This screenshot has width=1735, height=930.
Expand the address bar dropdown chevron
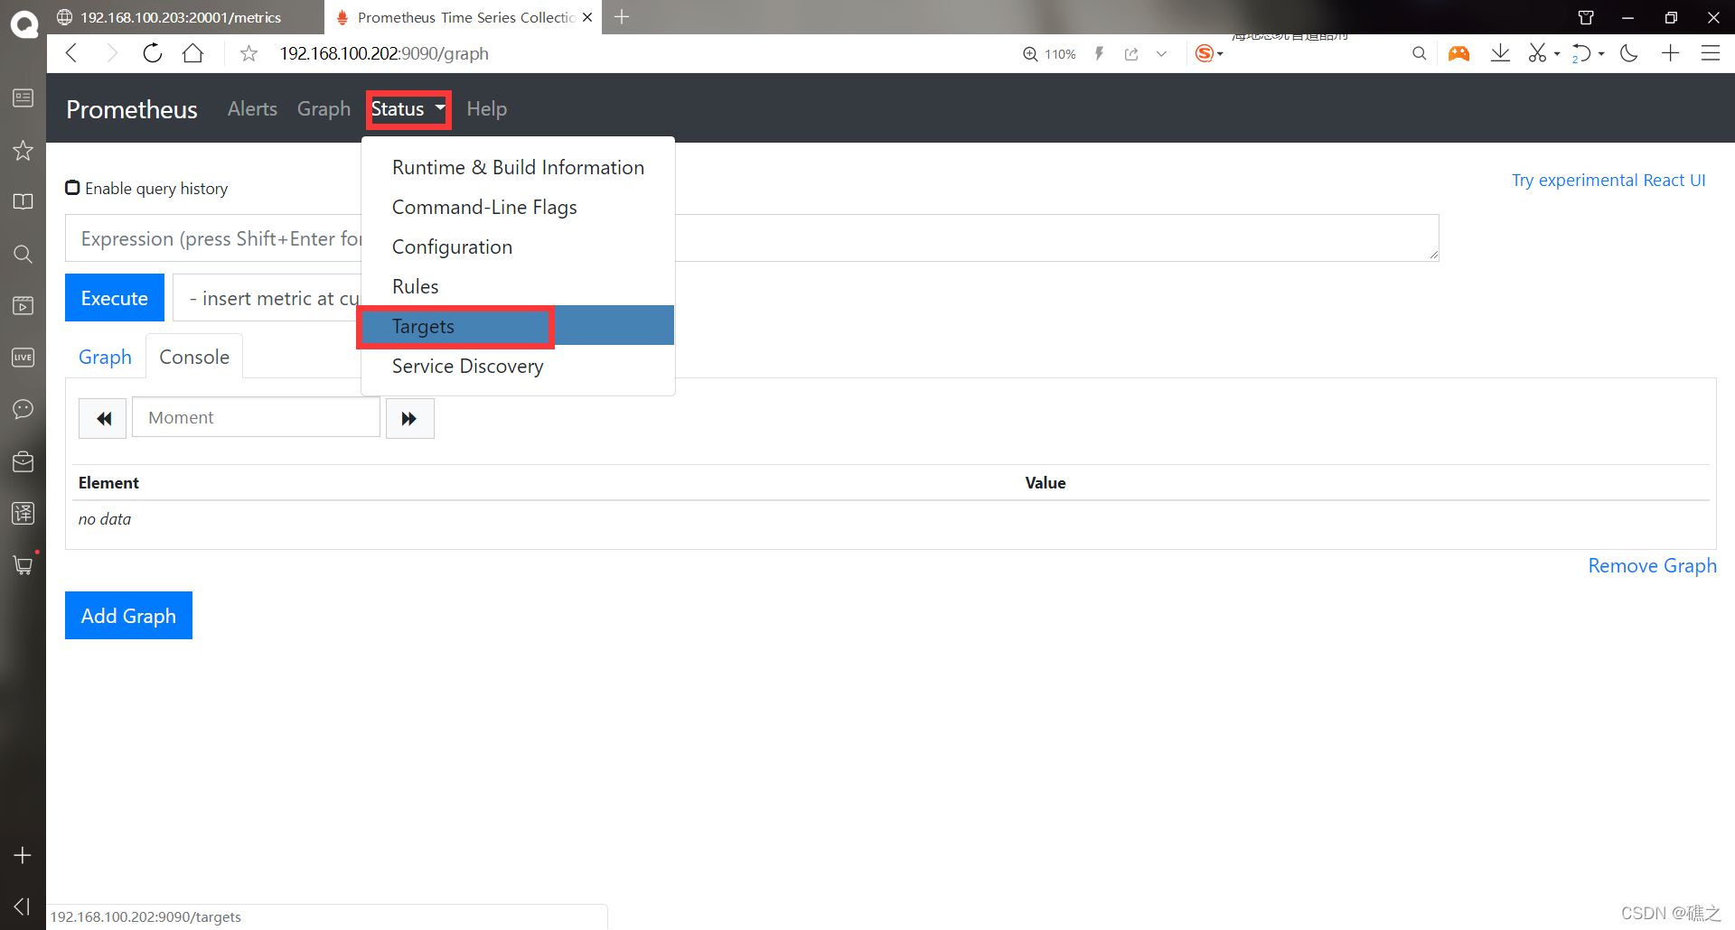coord(1161,54)
